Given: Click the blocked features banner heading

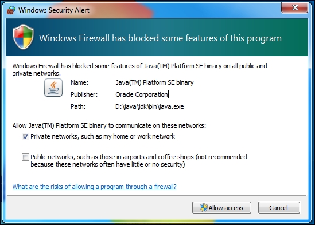Looking at the screenshot, I should (160, 38).
